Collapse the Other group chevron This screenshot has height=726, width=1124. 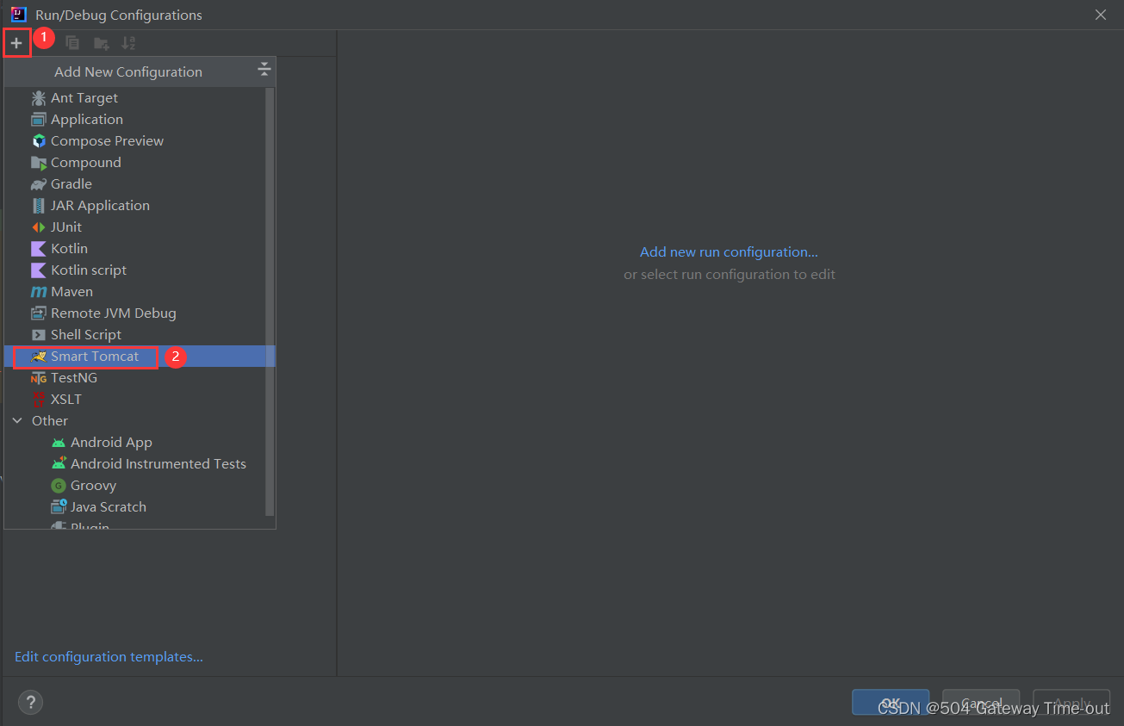pos(17,421)
